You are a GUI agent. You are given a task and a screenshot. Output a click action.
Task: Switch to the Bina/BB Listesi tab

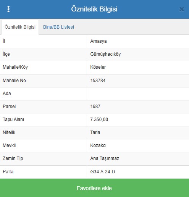point(58,27)
